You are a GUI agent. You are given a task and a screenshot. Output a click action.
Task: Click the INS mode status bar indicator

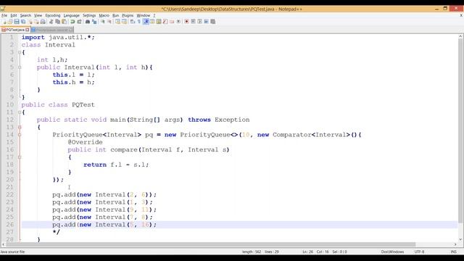pyautogui.click(x=453, y=252)
